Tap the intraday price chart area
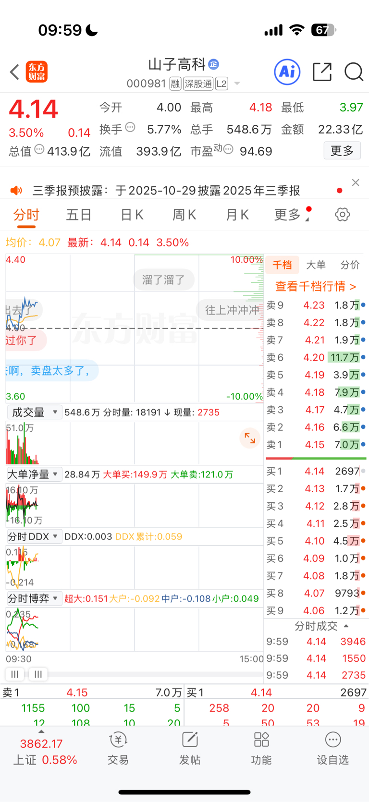 (x=135, y=328)
